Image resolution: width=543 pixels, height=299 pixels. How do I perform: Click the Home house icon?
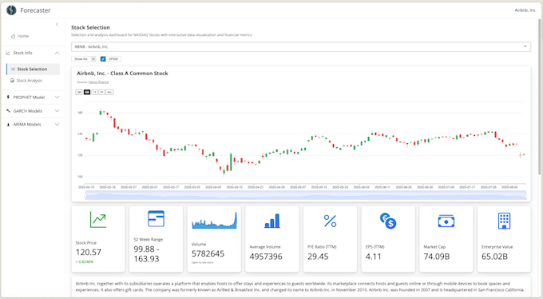click(x=13, y=36)
